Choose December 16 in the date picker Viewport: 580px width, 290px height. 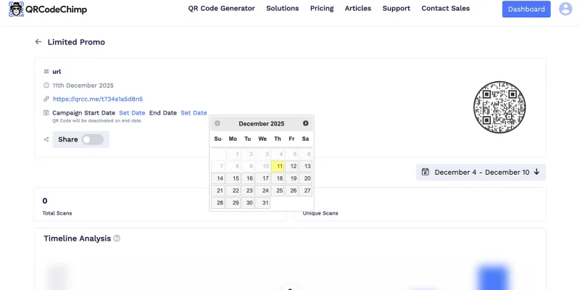[248, 178]
